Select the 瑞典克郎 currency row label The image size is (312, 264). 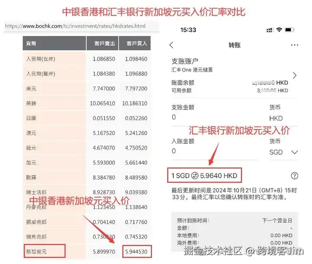36,237
